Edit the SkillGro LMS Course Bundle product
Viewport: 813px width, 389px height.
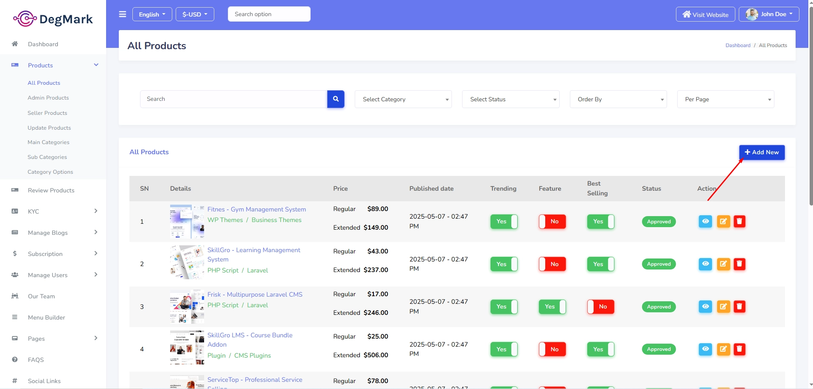pyautogui.click(x=723, y=349)
